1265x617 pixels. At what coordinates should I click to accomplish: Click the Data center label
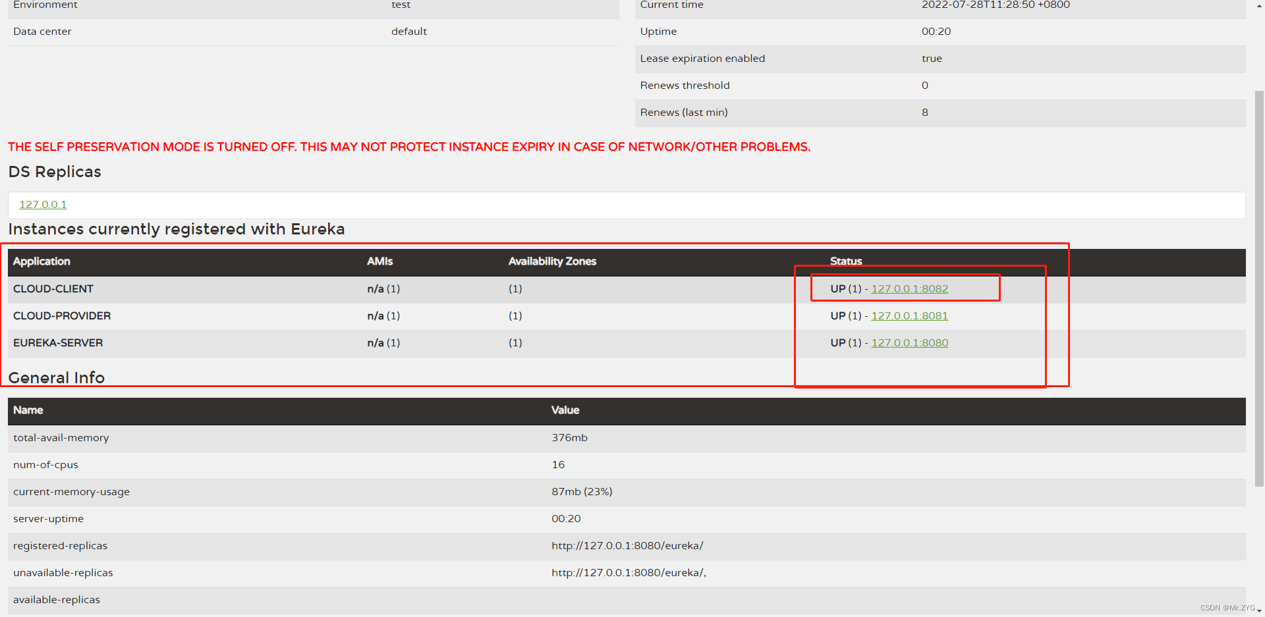(42, 32)
